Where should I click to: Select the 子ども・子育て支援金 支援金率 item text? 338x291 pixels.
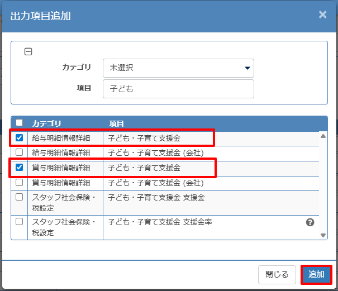point(160,222)
